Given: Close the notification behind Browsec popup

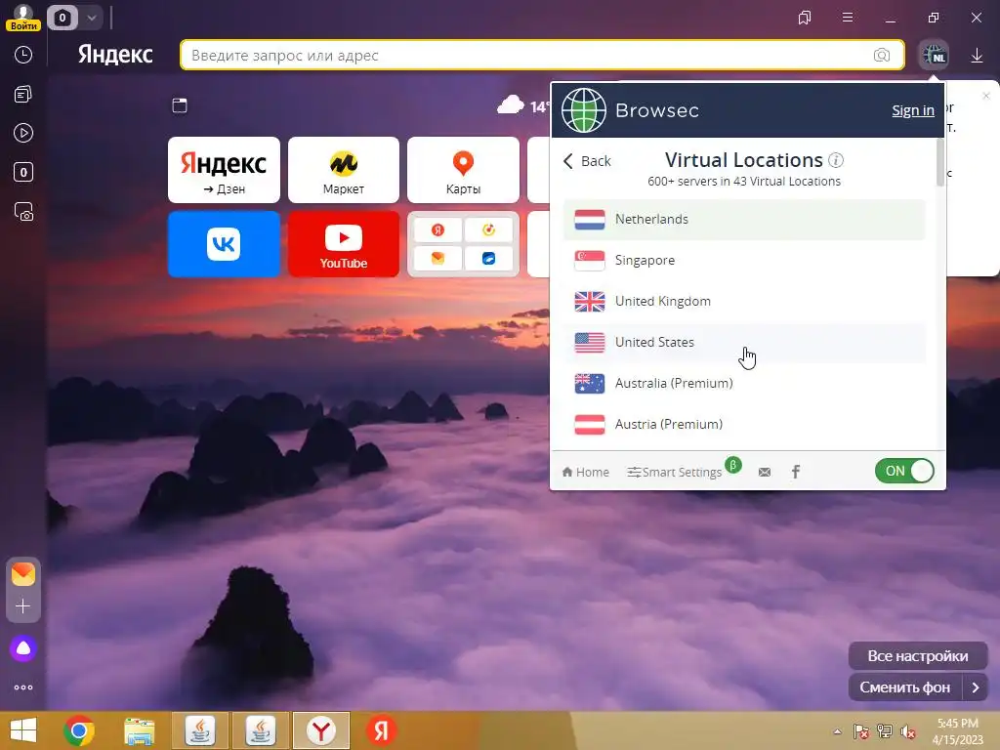Looking at the screenshot, I should point(986,96).
